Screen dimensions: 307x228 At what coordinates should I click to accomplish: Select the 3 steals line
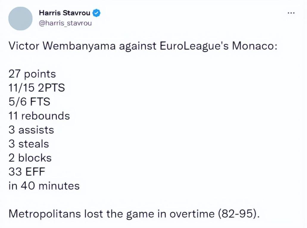point(29,144)
